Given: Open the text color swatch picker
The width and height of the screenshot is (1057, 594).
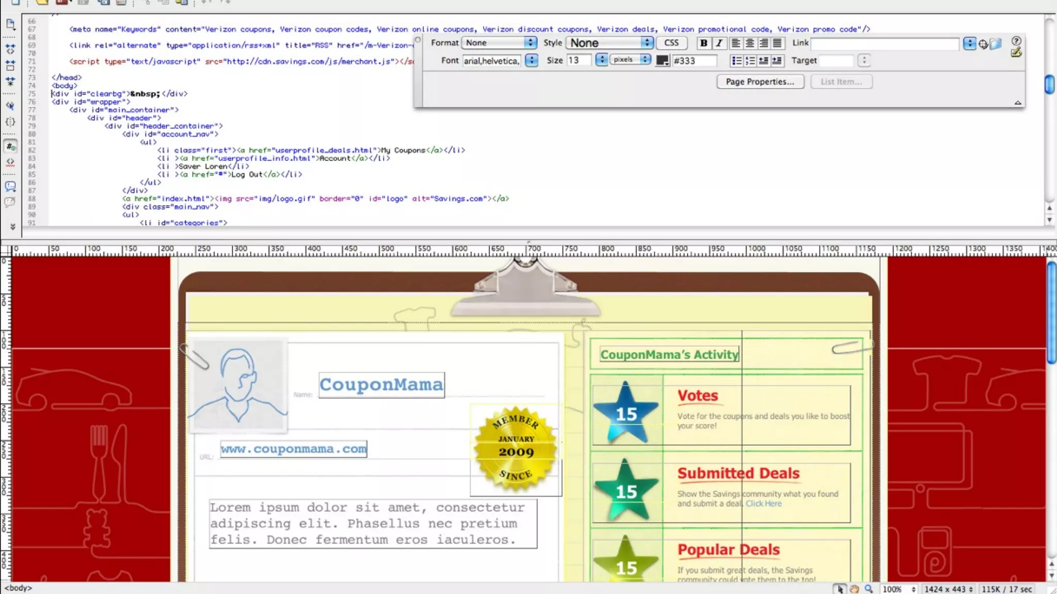Looking at the screenshot, I should (x=662, y=61).
